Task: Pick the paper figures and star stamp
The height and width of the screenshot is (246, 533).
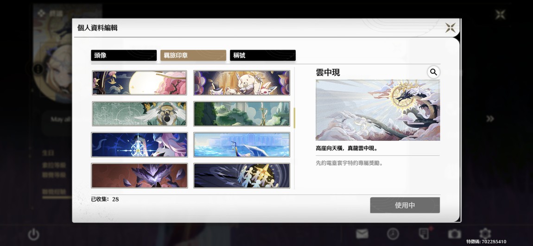Action: click(x=241, y=176)
